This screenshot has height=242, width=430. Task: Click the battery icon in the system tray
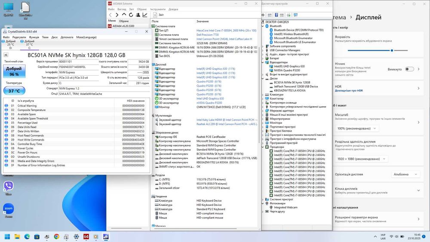pos(402,236)
